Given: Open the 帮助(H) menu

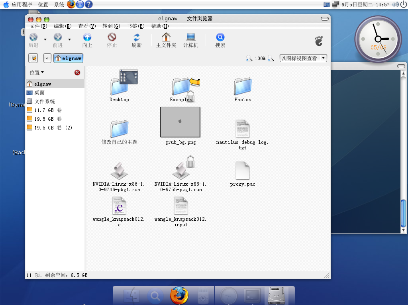Looking at the screenshot, I should tap(160, 26).
